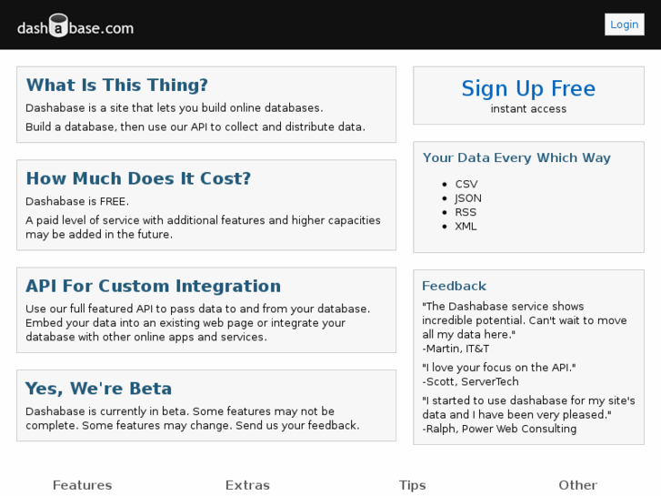
Task: Click the "How Much Does It Cost?" heading
Action: click(x=138, y=178)
